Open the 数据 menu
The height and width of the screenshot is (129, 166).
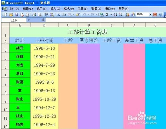pyautogui.click(x=96, y=9)
